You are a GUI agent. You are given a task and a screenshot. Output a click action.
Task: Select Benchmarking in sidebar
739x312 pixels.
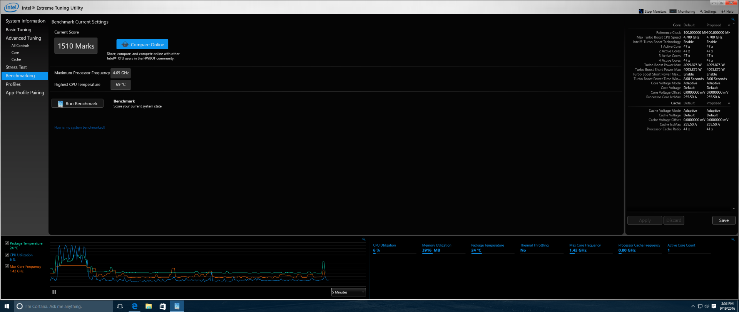tap(25, 75)
